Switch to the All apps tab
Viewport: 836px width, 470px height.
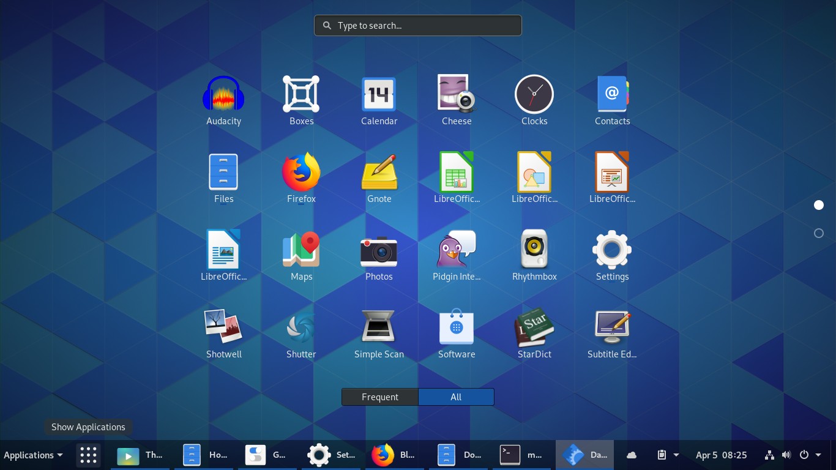coord(456,397)
